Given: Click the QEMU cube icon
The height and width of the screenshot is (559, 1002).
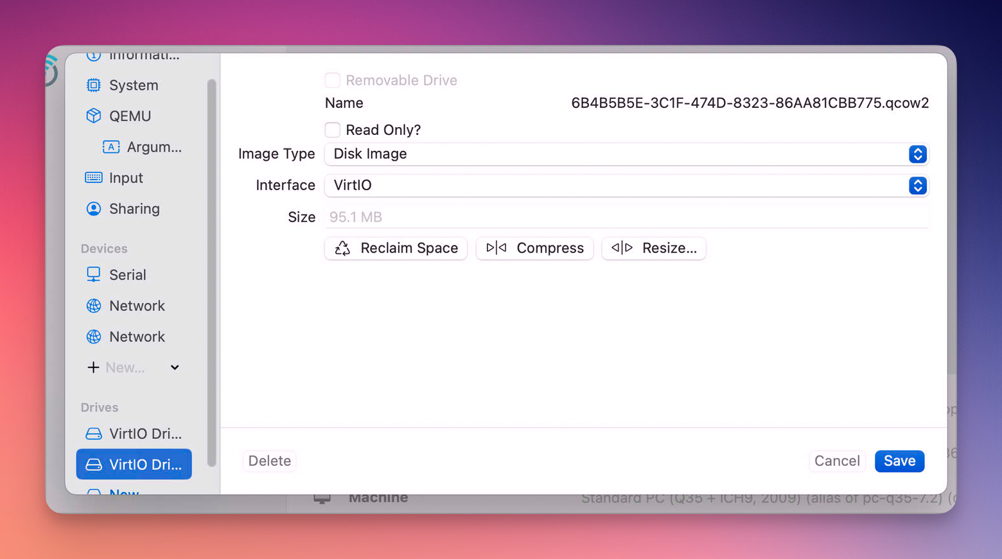Looking at the screenshot, I should (94, 116).
